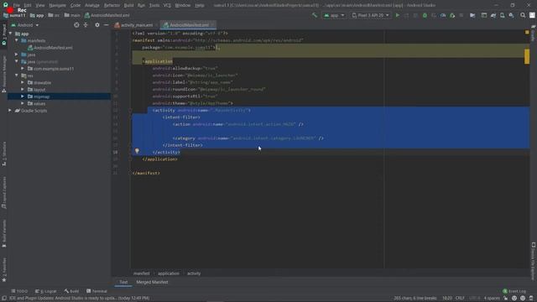This screenshot has height=302, width=537.
Task: Click '4 spaces' indent setting in status bar
Action: 492,299
